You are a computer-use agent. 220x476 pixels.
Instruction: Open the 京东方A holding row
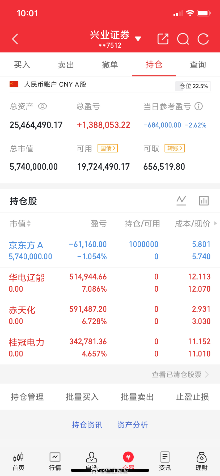[110, 251]
